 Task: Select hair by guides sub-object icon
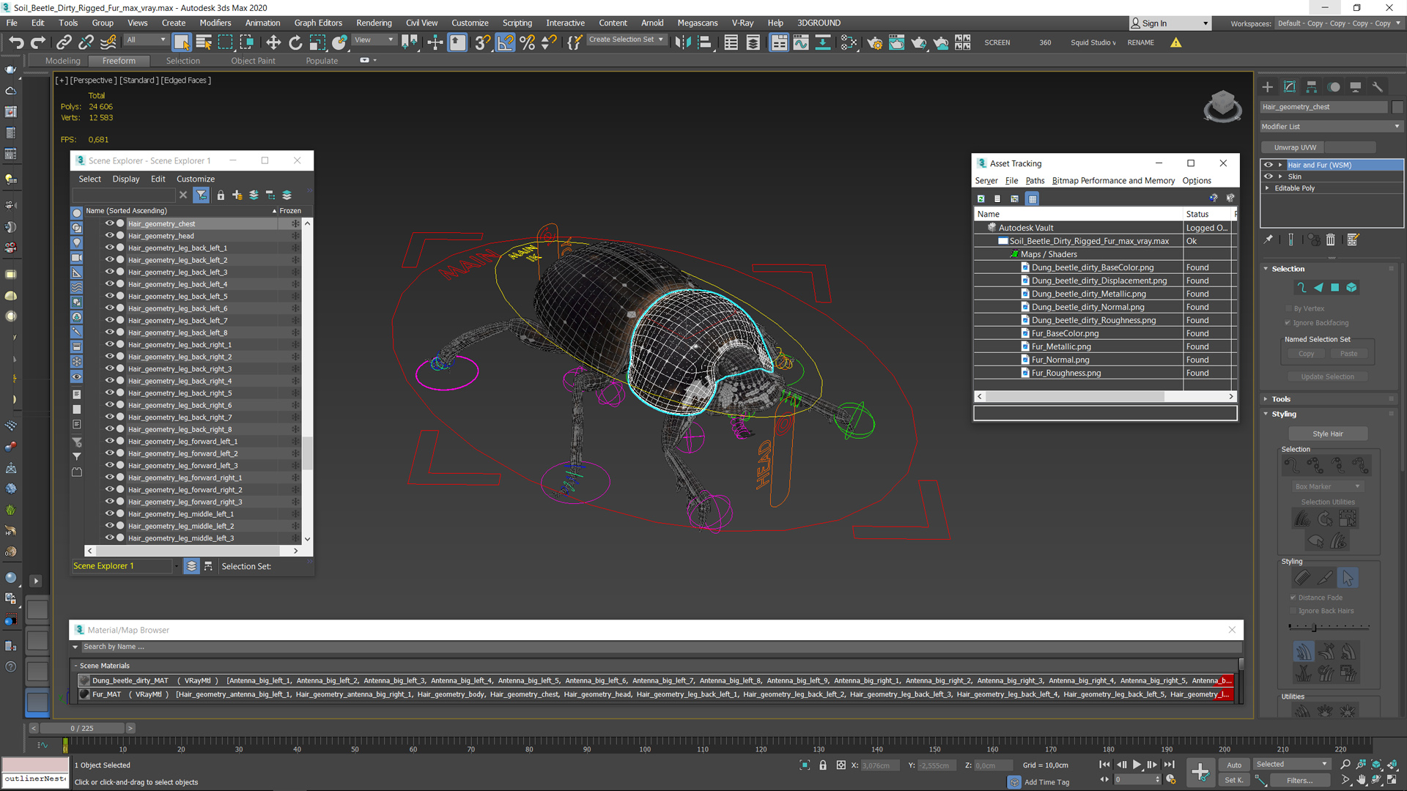1301,288
